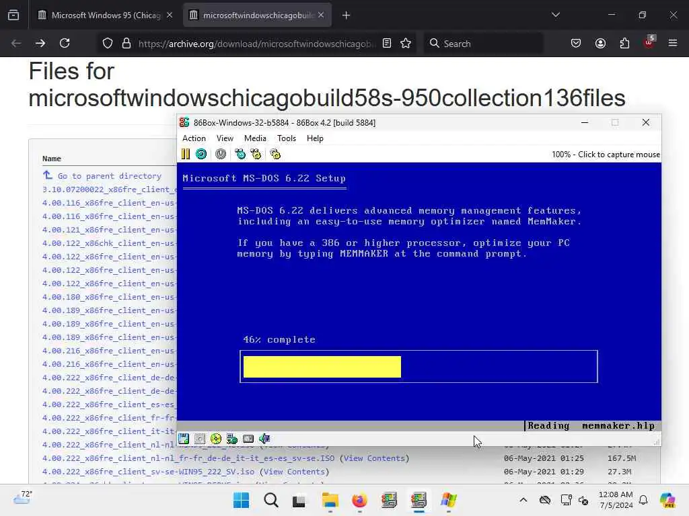Image resolution: width=689 pixels, height=516 pixels.
Task: Open the Windows Start menu
Action: [242, 500]
